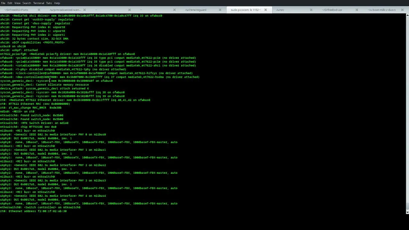Close the /u/l/e/wireguard tab
The height and width of the screenshot is (230, 409).
click(220, 10)
